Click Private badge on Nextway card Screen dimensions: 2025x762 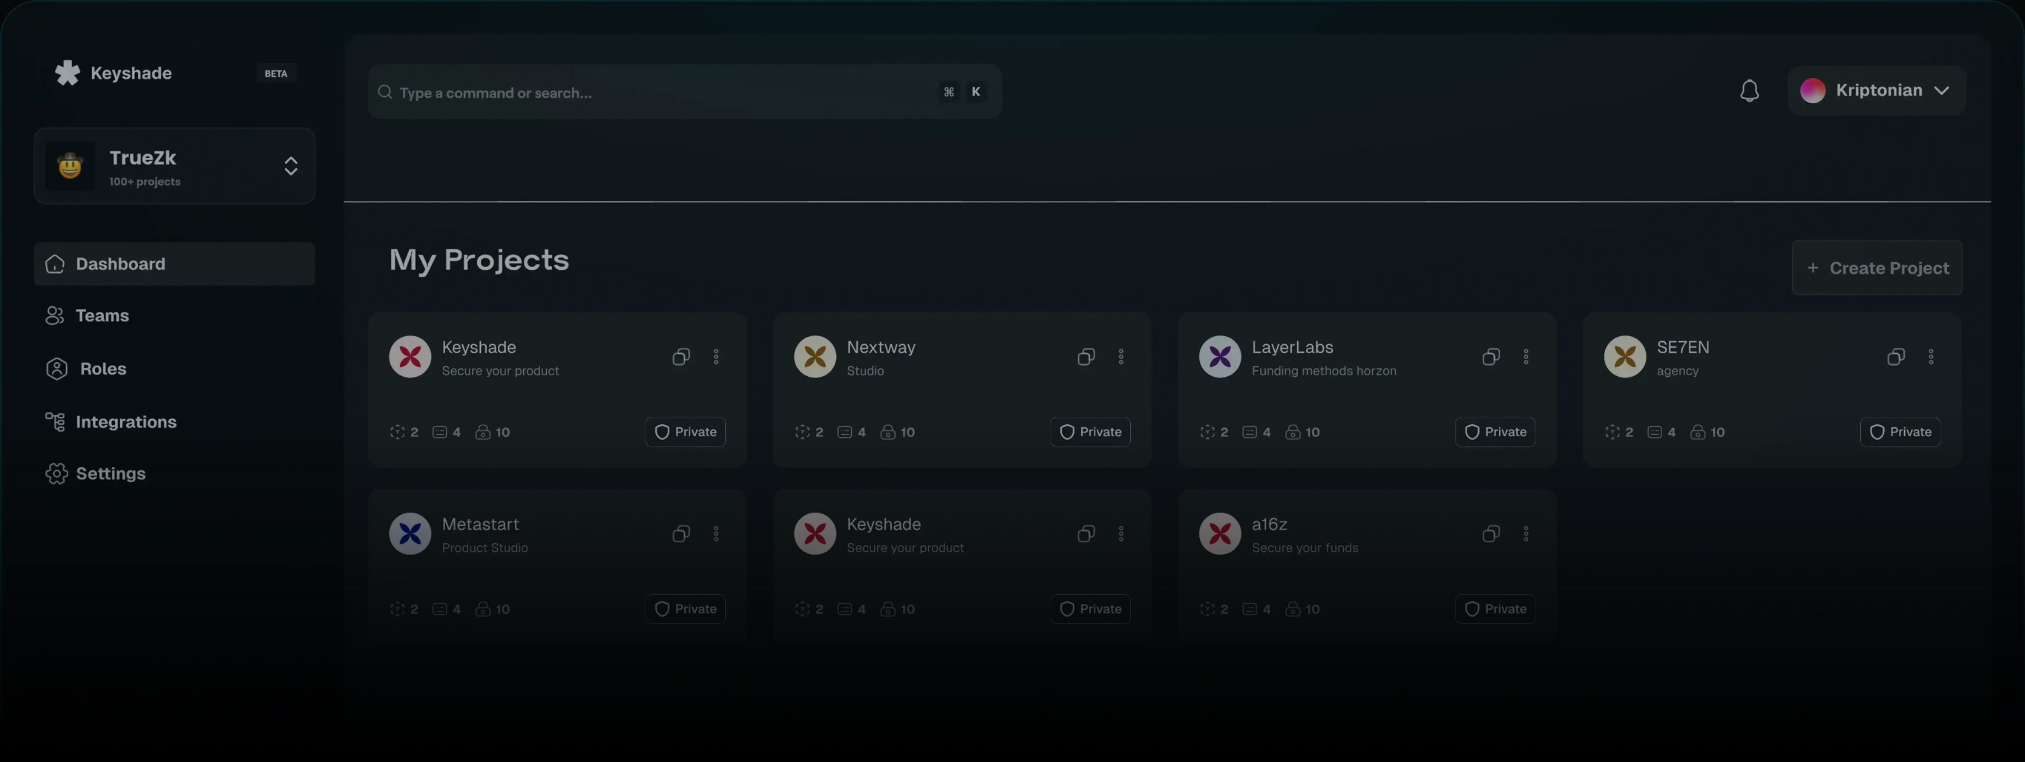[x=1091, y=432]
